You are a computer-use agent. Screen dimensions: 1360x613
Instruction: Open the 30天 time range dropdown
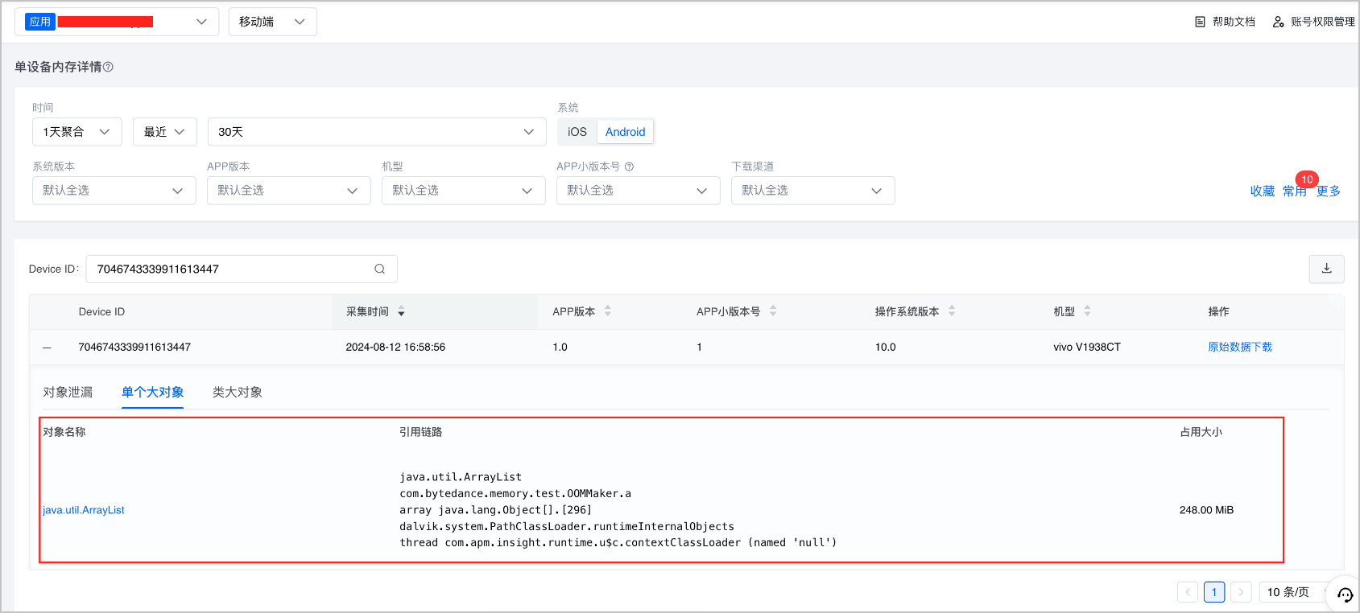[x=377, y=132]
